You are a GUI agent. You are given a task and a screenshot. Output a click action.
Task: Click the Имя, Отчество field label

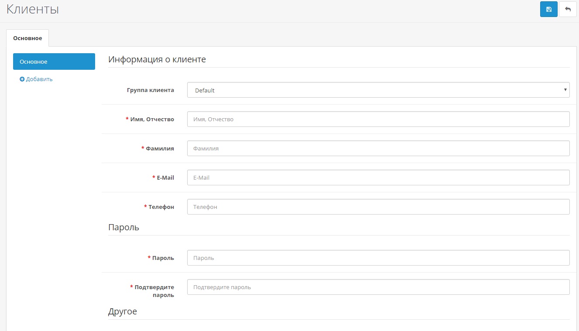coord(152,119)
